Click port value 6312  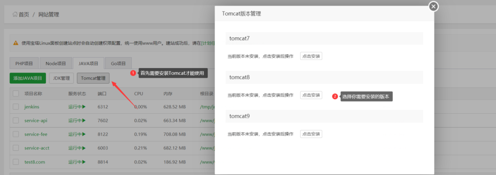pos(103,107)
